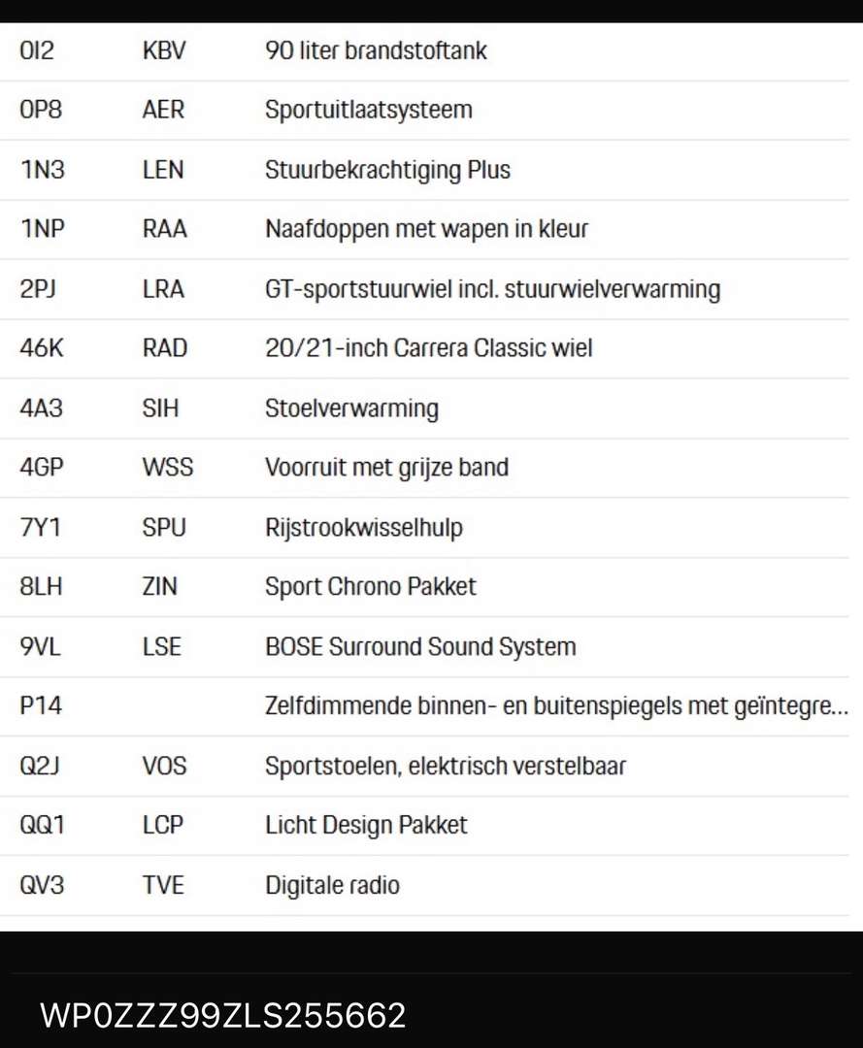Select Naafdoppen met wapen in kleur
Screen dimensions: 863x1048
426,230
